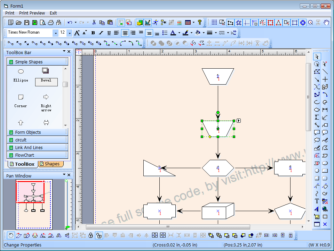Click the Cut scissors icon
This screenshot has height=251, width=334.
(94, 22)
